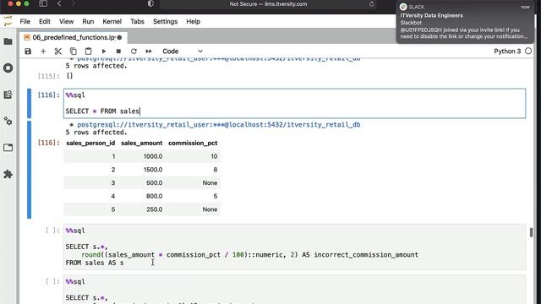The width and height of the screenshot is (541, 304).
Task: Click the [116] input prompt
Action: (x=49, y=95)
